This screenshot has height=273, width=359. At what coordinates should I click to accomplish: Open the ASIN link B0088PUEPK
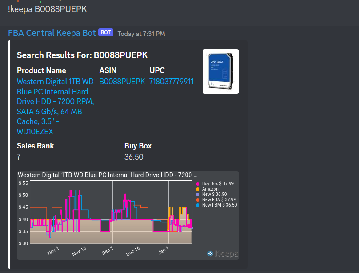tap(122, 82)
